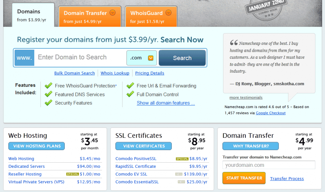Viewport: 325px width, 192px height.
Task: Click the $25.00/yr Comodo EssentialSSL price
Action: pyautogui.click(x=197, y=182)
